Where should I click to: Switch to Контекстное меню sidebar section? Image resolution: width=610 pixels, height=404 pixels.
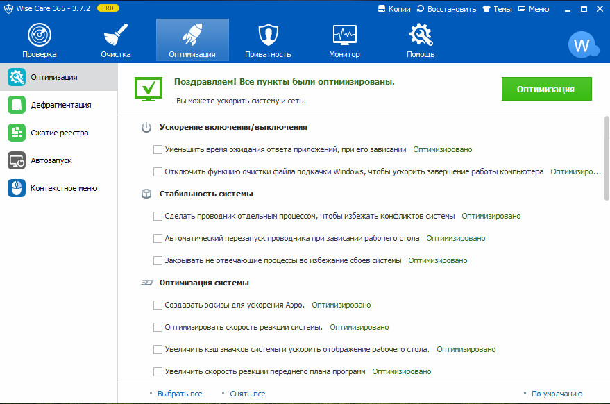tap(59, 188)
